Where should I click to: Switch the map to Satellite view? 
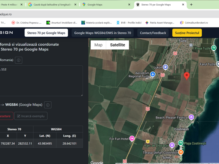coord(118,45)
